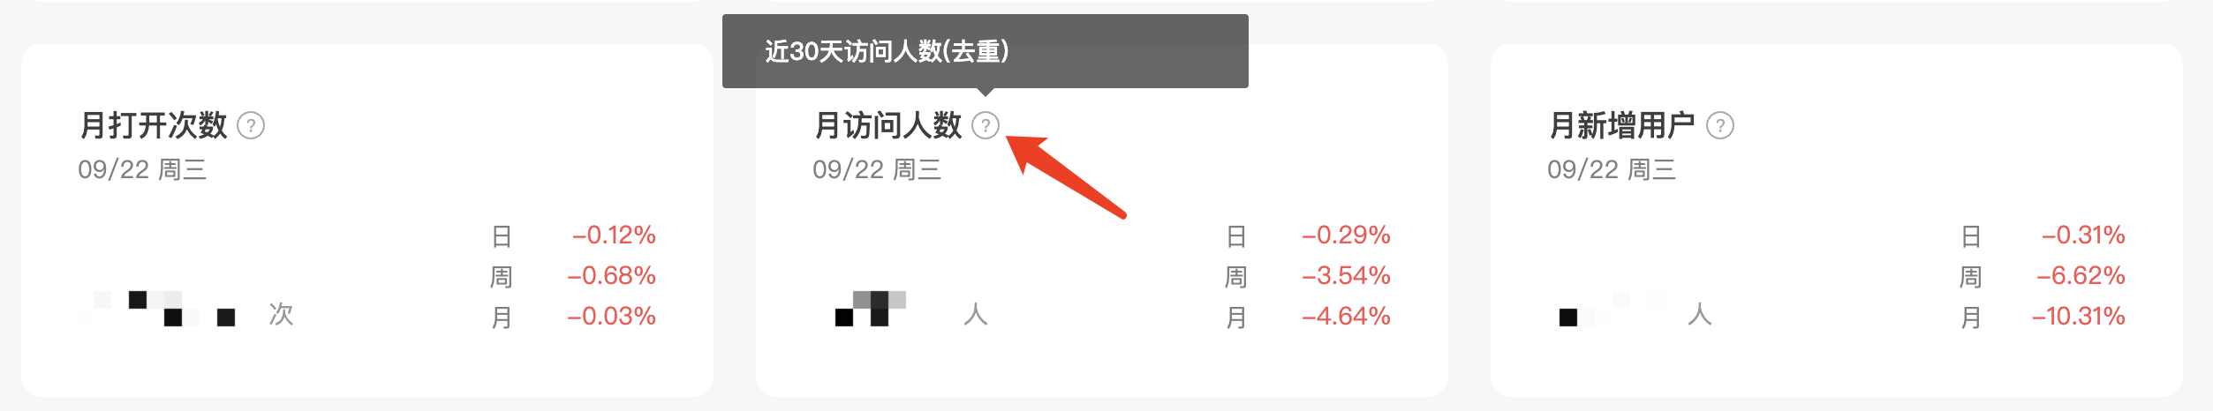
Task: Select the 月访问人数 card title
Action: 888,125
